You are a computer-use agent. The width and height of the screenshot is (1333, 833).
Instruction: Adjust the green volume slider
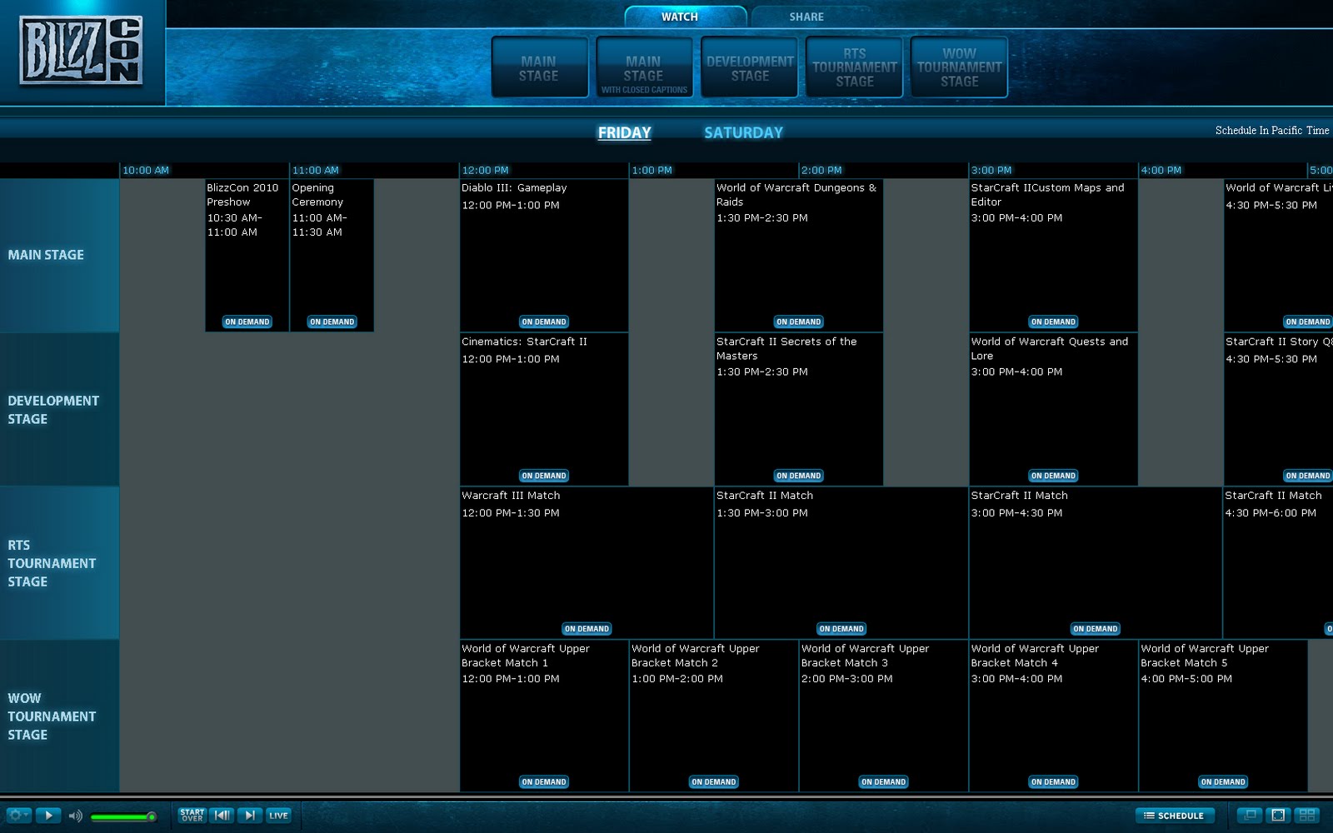coord(123,817)
